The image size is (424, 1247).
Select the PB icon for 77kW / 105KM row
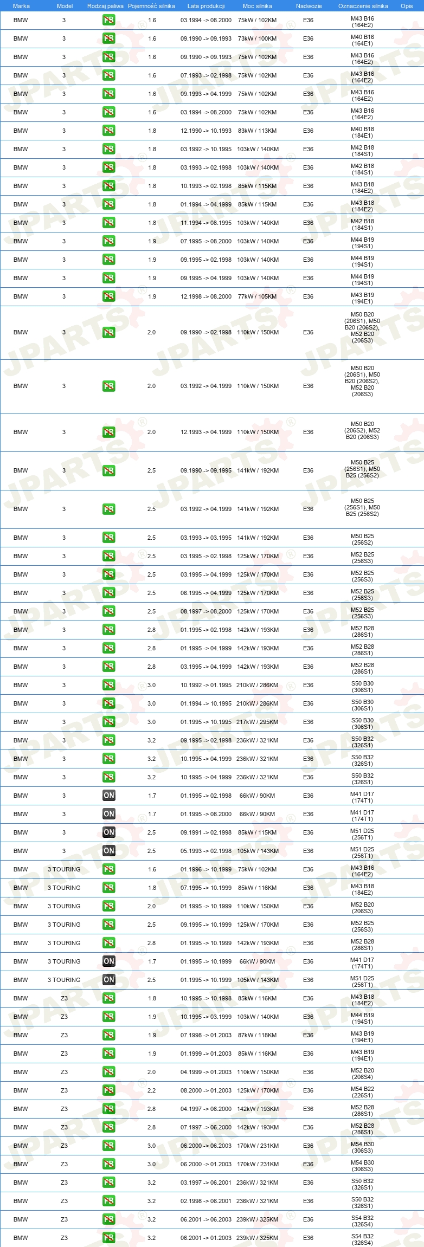pyautogui.click(x=108, y=296)
